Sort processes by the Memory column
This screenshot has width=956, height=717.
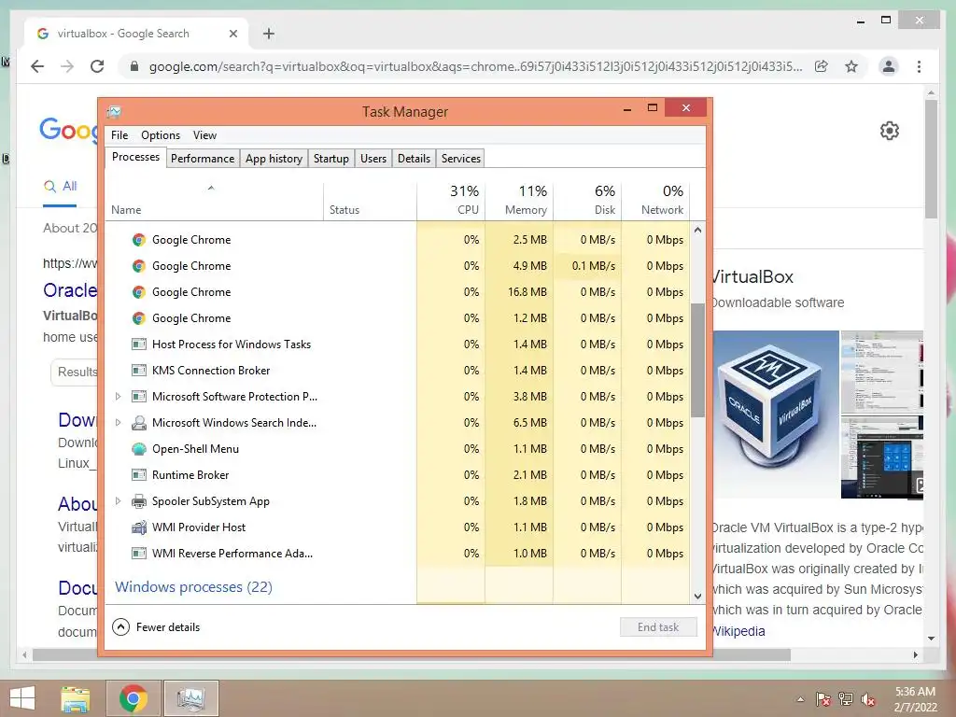pos(519,201)
